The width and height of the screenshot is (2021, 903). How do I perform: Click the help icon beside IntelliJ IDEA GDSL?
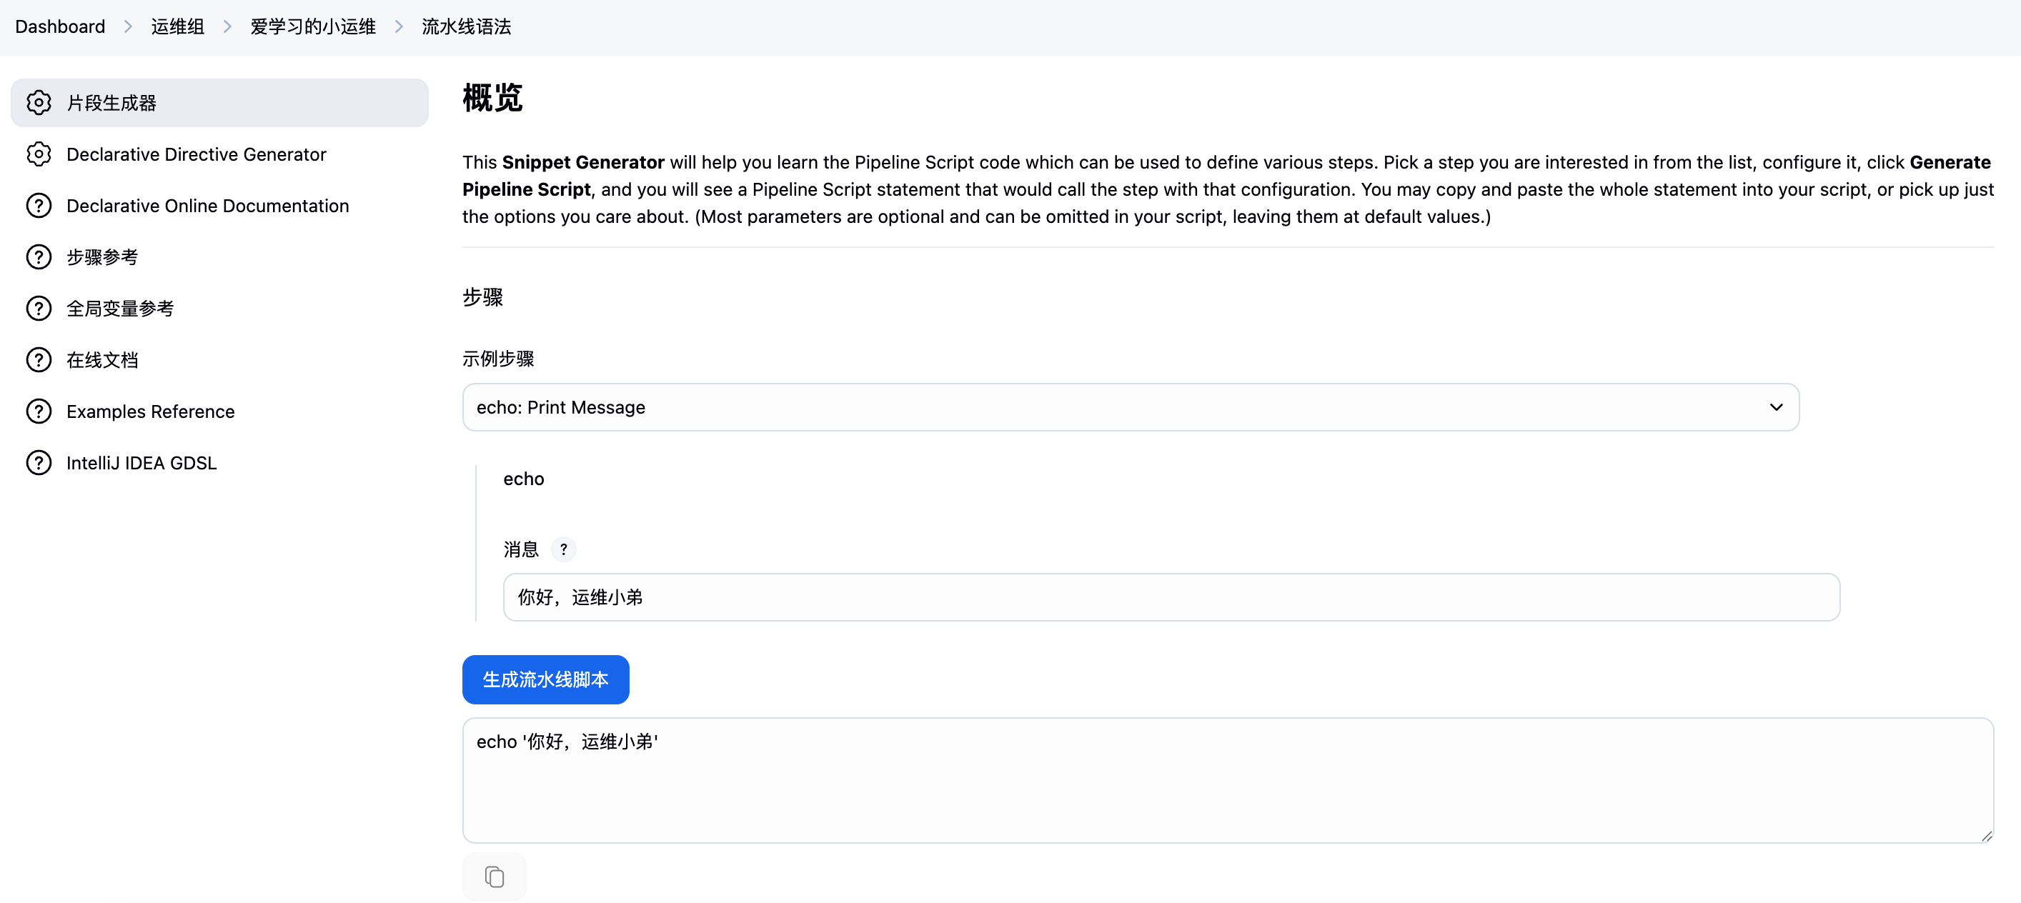tap(39, 463)
